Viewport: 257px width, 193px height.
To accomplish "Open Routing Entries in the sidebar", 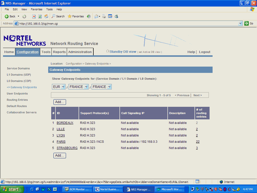I will (17, 100).
